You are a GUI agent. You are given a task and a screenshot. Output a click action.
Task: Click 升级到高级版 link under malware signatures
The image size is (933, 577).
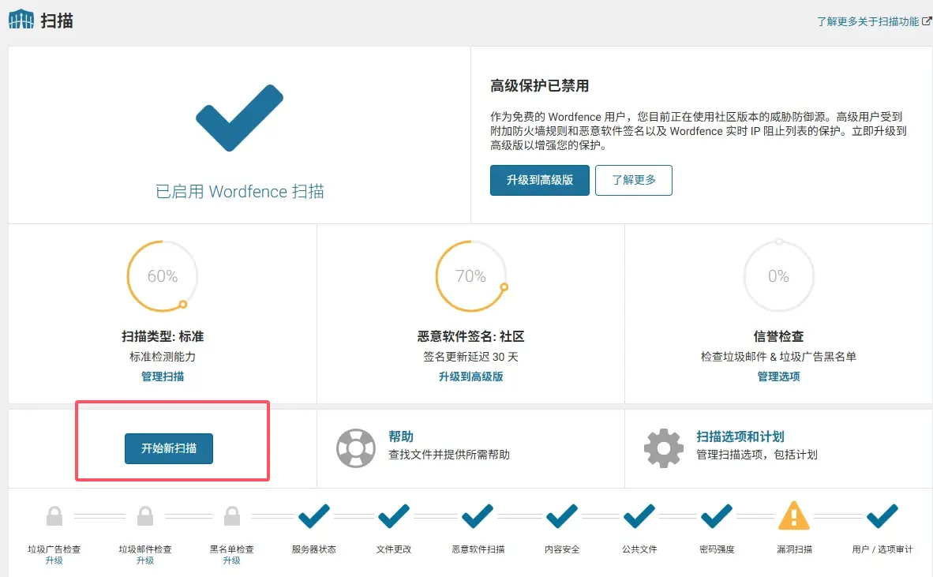click(x=471, y=377)
